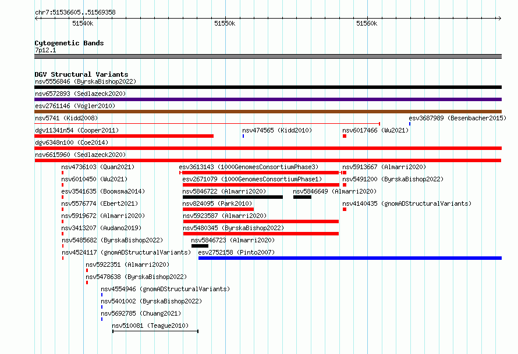Open esv2761146 (Vogler2010) variant label
518x354 pixels.
tap(75, 106)
